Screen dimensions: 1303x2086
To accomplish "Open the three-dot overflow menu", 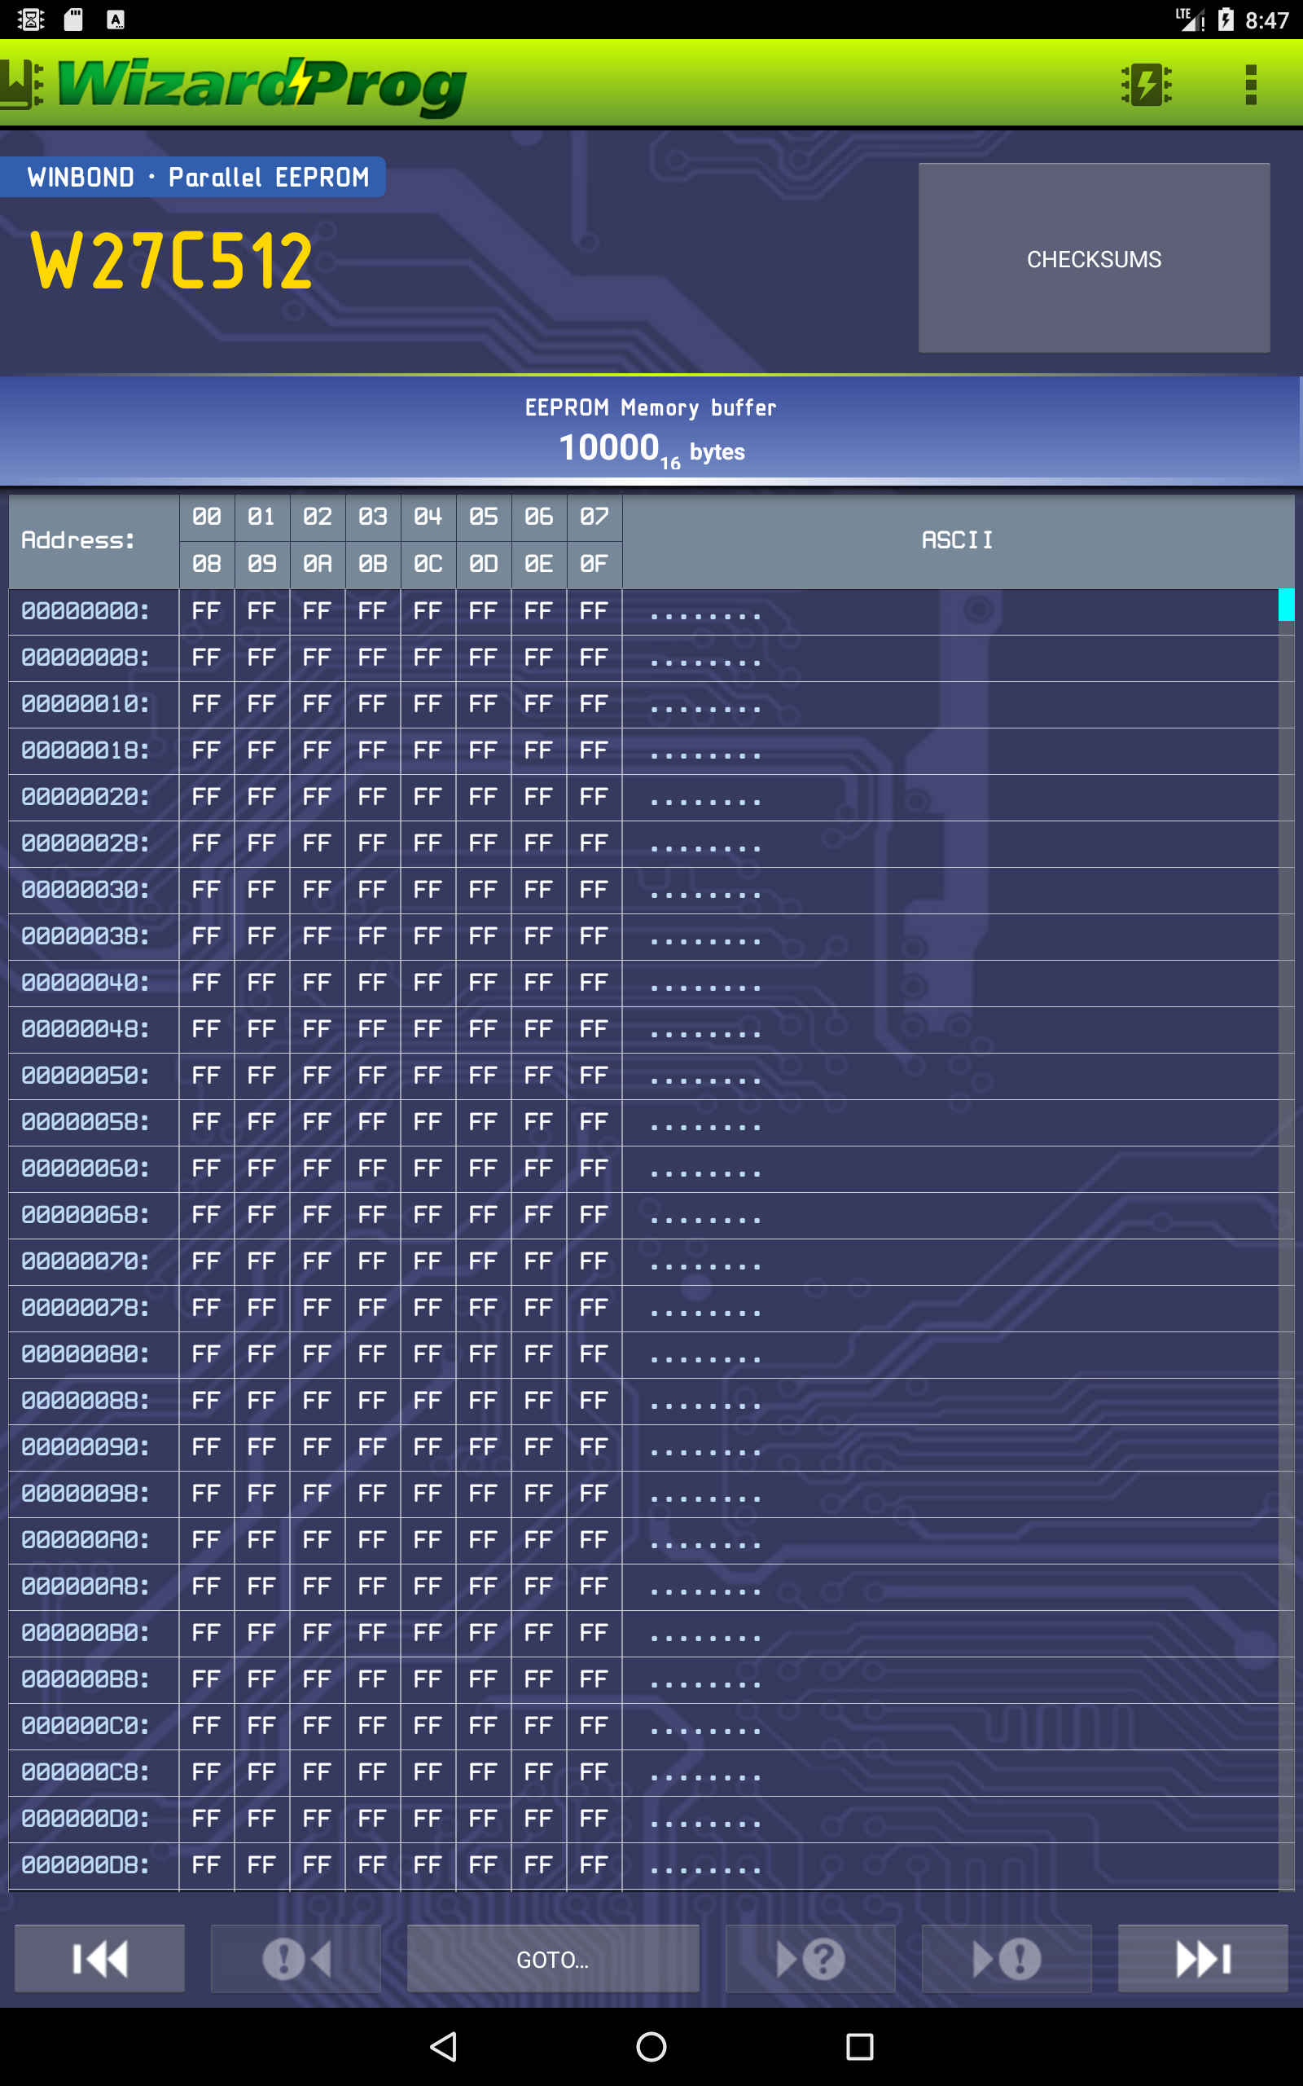I will click(1250, 85).
